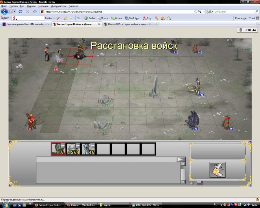Open the Я.ру toolbar item

pos(147,18)
